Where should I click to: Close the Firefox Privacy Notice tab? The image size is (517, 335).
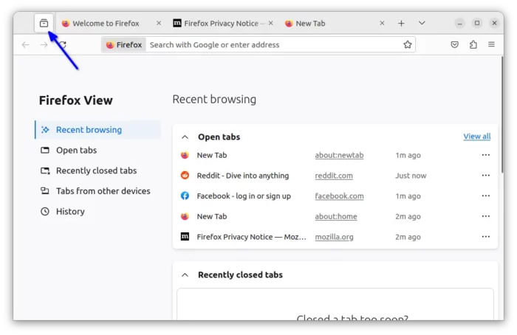click(x=271, y=23)
